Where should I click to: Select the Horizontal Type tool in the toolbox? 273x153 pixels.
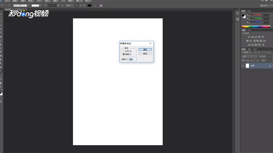[1, 71]
